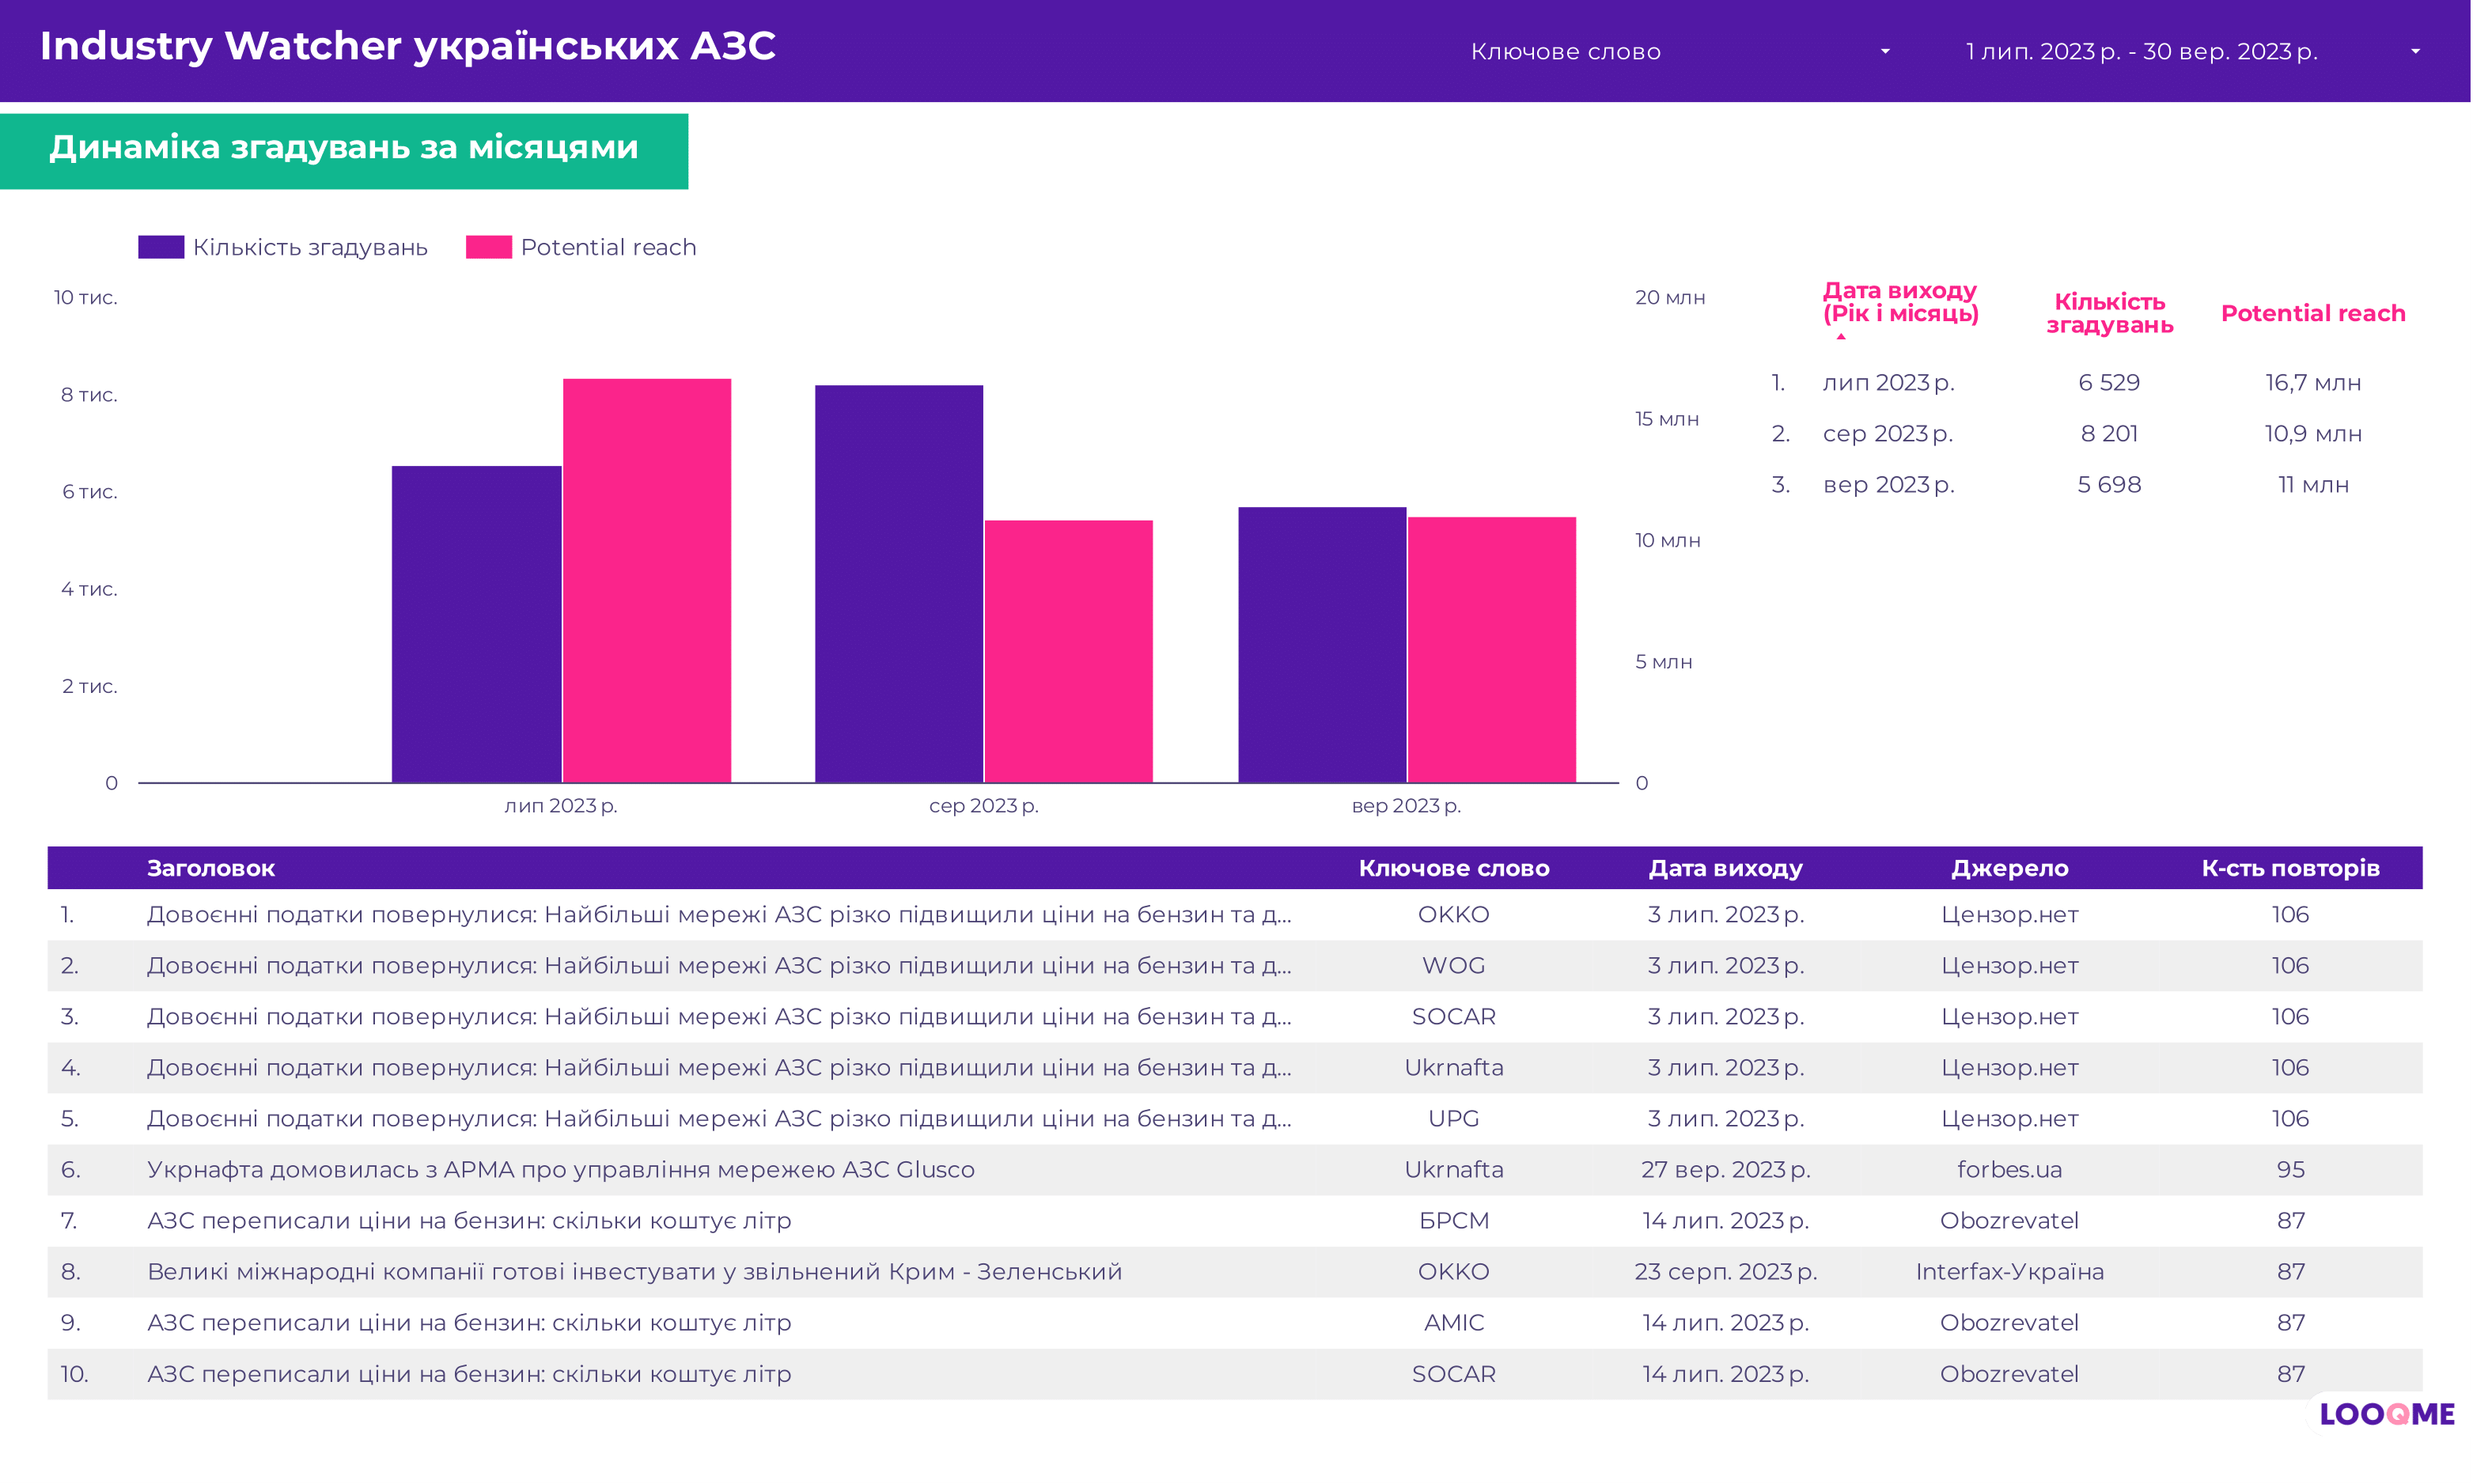
Task: Click the sort arrow under Дата виходу header
Action: pyautogui.click(x=1841, y=337)
